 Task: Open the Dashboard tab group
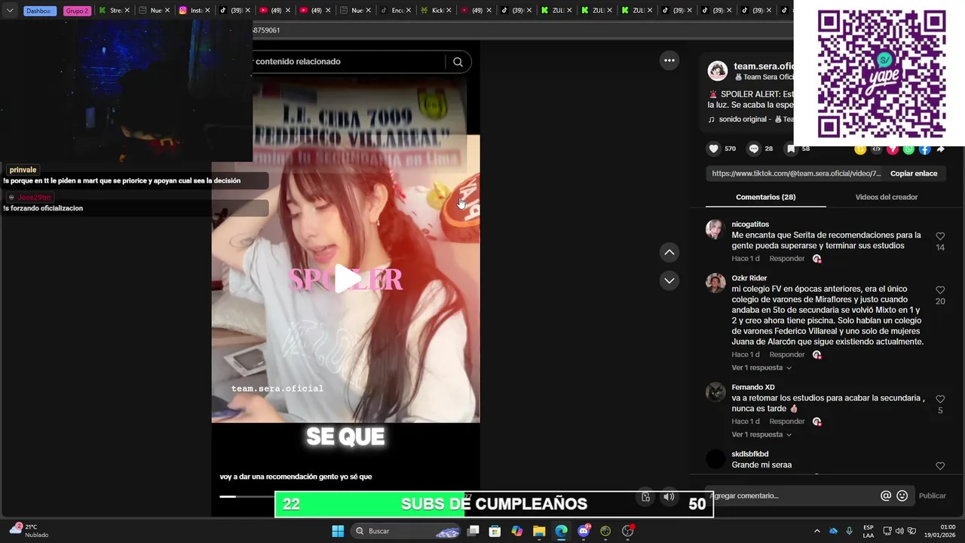tap(40, 11)
